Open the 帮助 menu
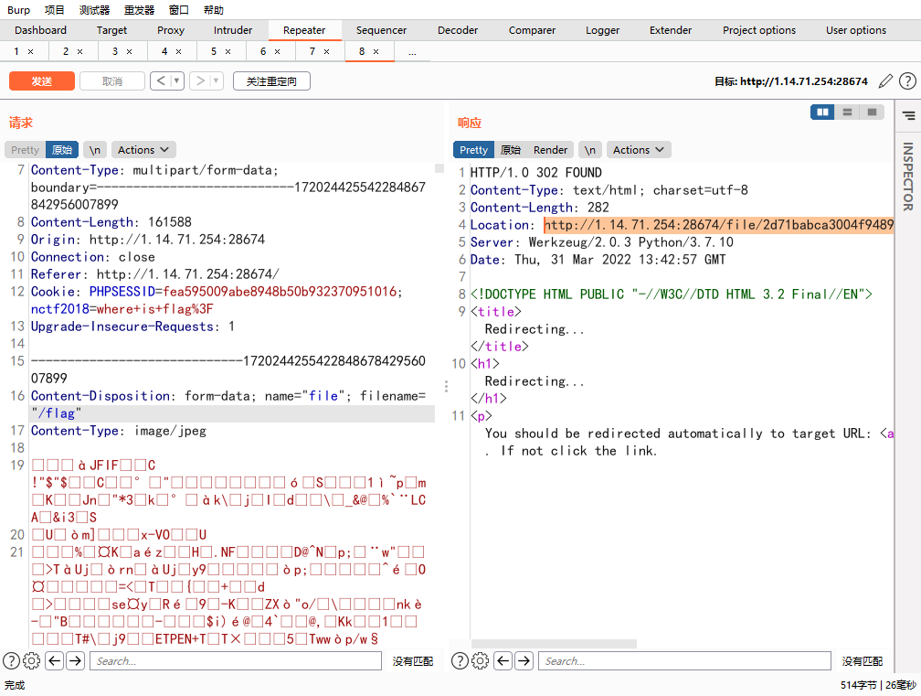Image resolution: width=921 pixels, height=696 pixels. pos(214,10)
